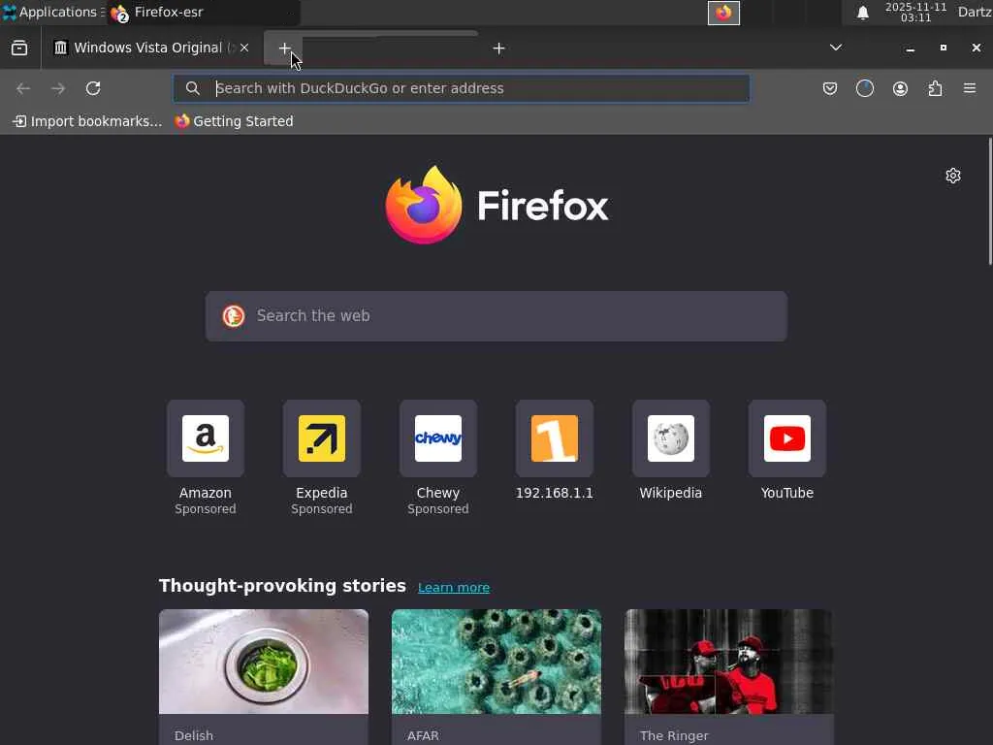
Task: Click the Thought-provoking stories heading
Action: (x=282, y=586)
